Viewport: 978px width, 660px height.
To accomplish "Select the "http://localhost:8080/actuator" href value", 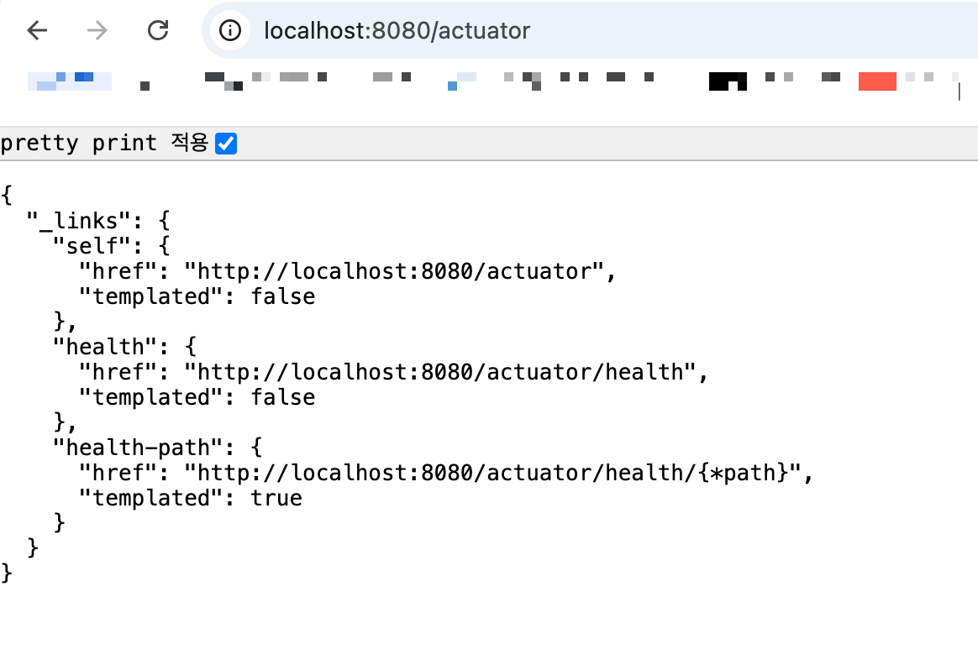I will [394, 271].
